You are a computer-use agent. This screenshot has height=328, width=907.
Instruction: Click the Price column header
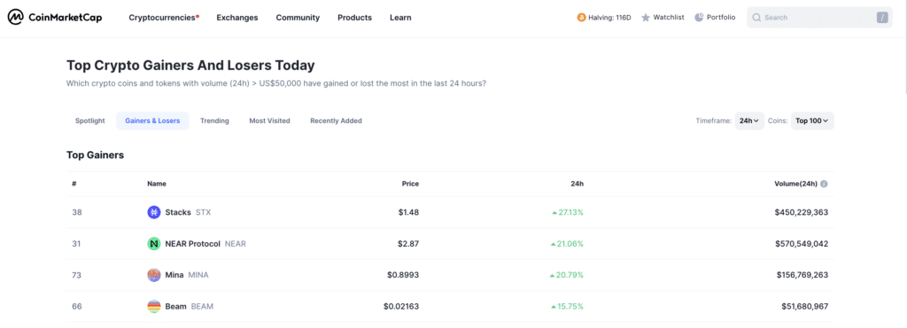(410, 184)
